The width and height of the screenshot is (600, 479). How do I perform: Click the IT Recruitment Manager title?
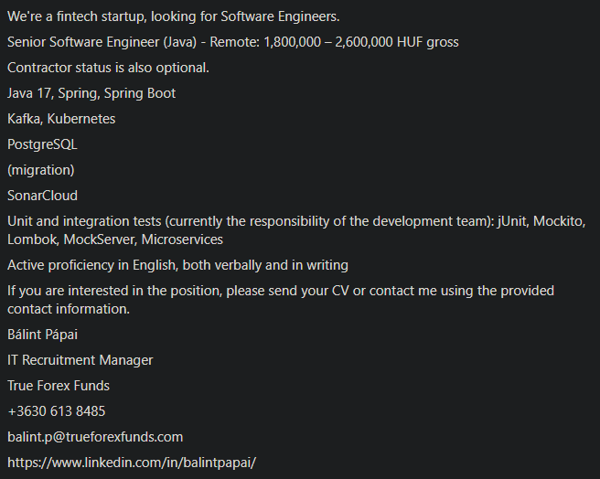point(80,360)
